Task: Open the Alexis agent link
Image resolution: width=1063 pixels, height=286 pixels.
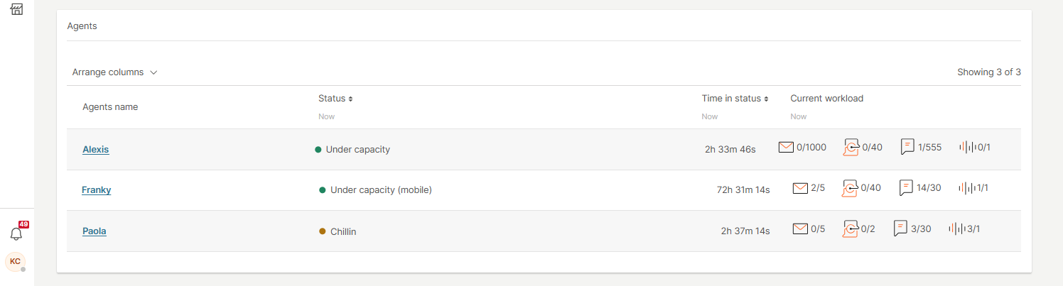Action: pyautogui.click(x=96, y=150)
